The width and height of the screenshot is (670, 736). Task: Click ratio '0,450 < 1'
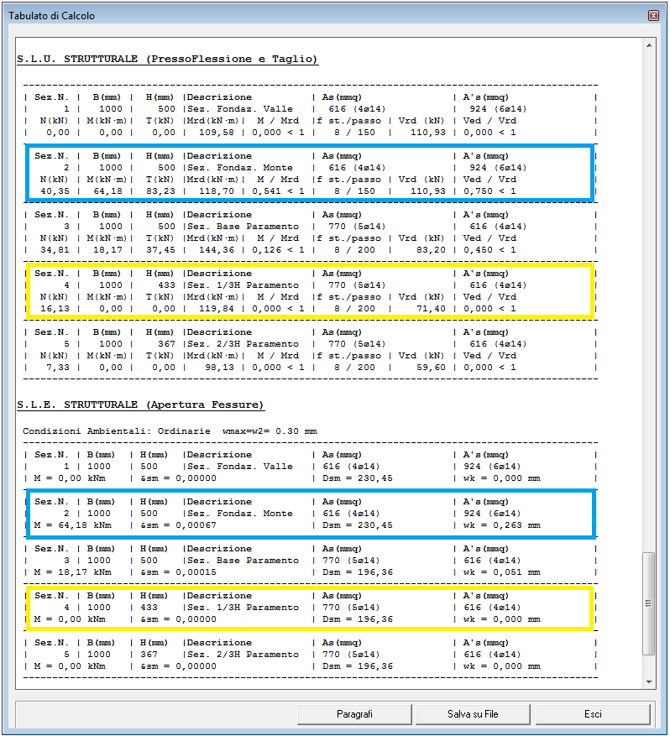(489, 250)
